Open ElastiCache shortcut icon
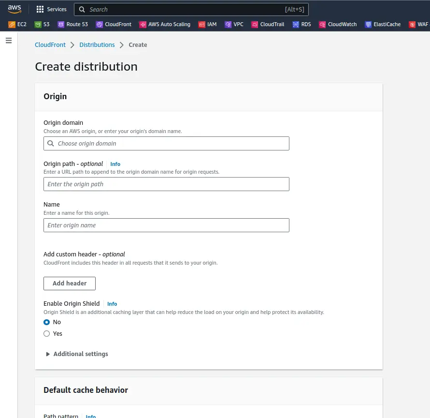The width and height of the screenshot is (430, 418). click(368, 25)
